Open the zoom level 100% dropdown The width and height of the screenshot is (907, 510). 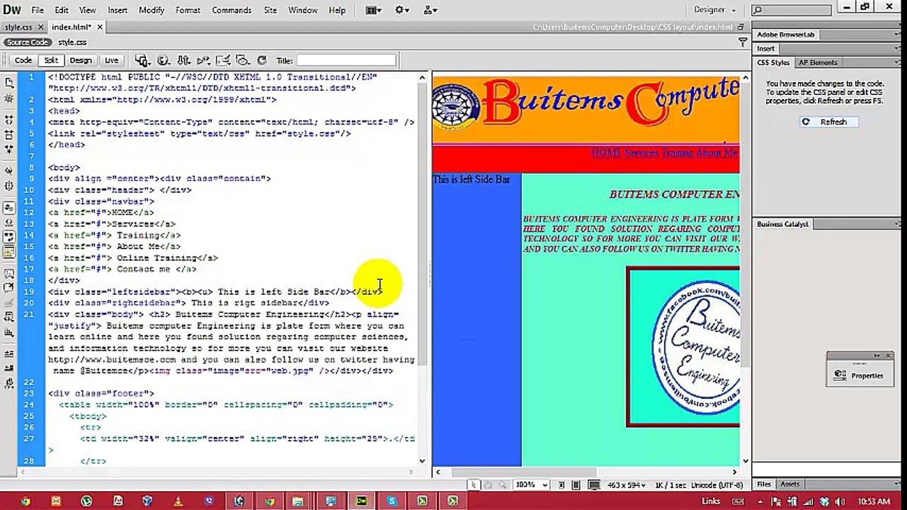click(x=532, y=485)
